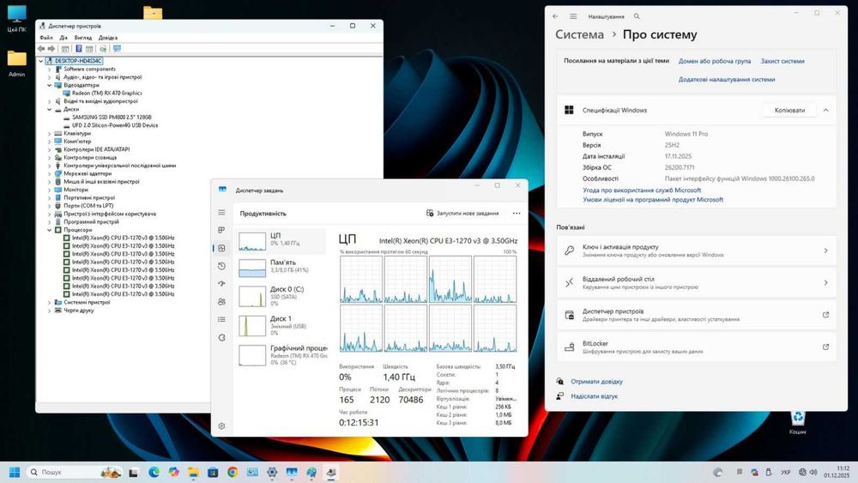
Task: Open 'Отримати довідку' link
Action: click(596, 382)
